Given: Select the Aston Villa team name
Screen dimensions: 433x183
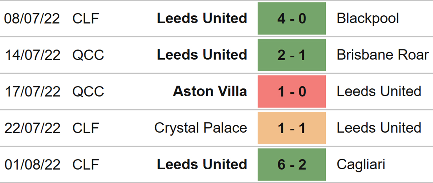Looking at the screenshot, I should [x=210, y=91].
